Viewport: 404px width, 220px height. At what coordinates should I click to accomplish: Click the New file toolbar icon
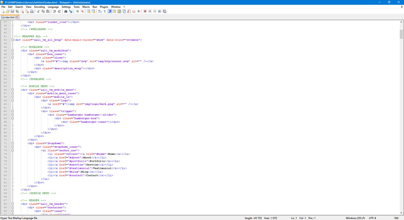[3, 11]
